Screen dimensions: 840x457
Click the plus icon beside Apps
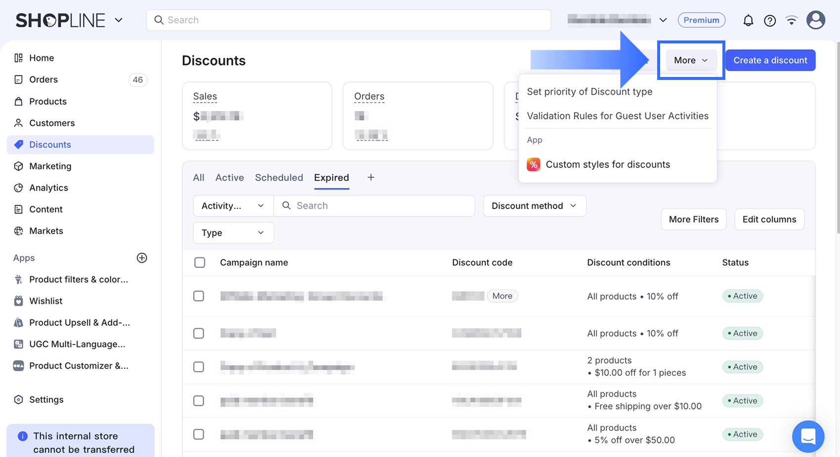tap(142, 258)
